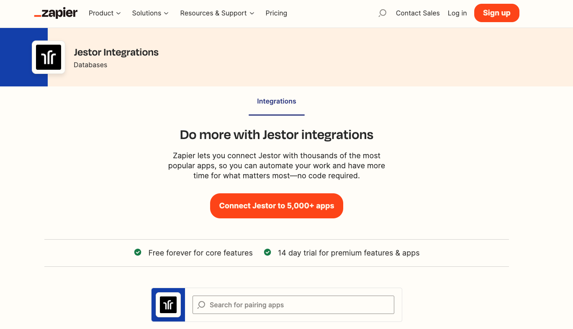This screenshot has width=573, height=329.
Task: Click the Zapier lets you connect Jestor paragraph
Action: tap(277, 166)
